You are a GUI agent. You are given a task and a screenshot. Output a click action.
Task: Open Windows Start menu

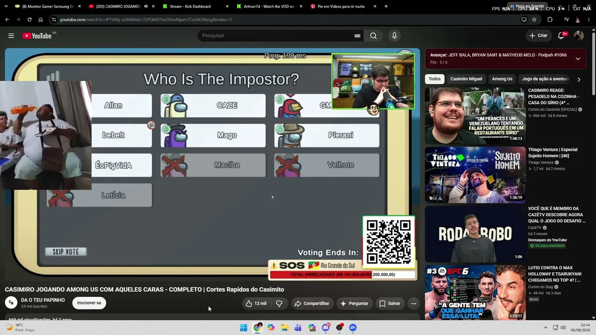tap(244, 328)
